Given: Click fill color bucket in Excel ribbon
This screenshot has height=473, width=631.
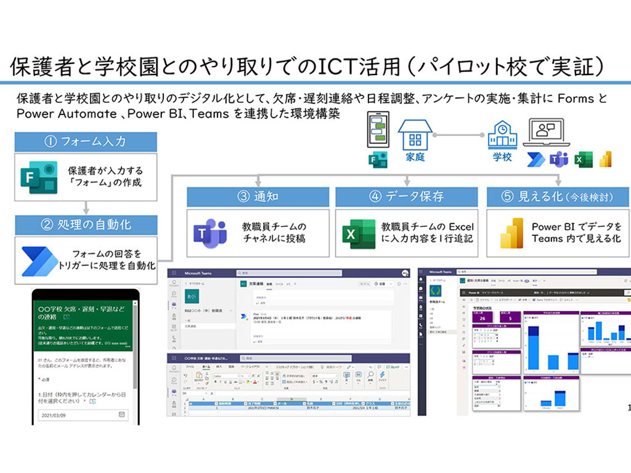Looking at the screenshot, I should tap(247, 382).
